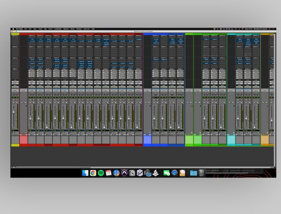The image size is (281, 214).
Task: Open the Setup menu in menu bar
Action: (72, 29)
